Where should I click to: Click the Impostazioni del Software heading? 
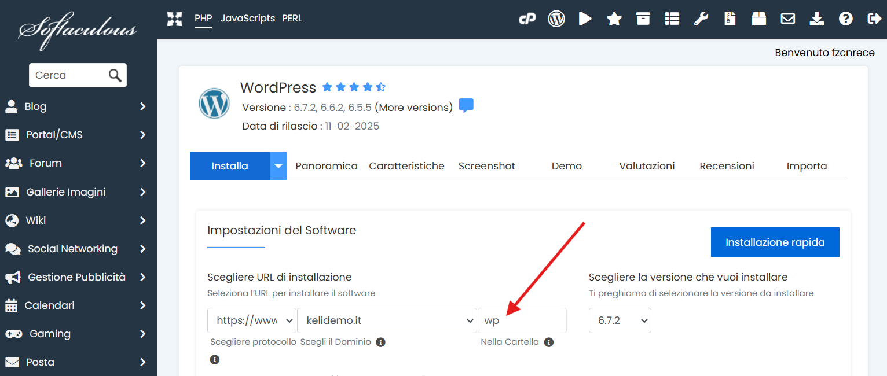pos(282,230)
